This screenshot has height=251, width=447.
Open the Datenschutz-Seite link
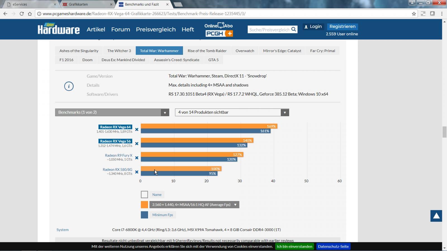[x=333, y=247]
